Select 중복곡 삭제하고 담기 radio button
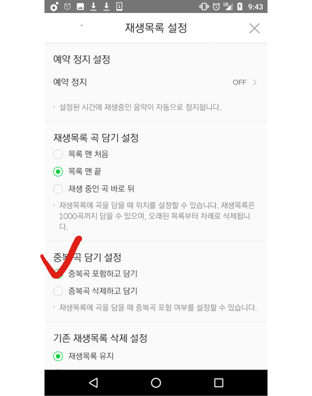The width and height of the screenshot is (312, 396). (x=58, y=291)
